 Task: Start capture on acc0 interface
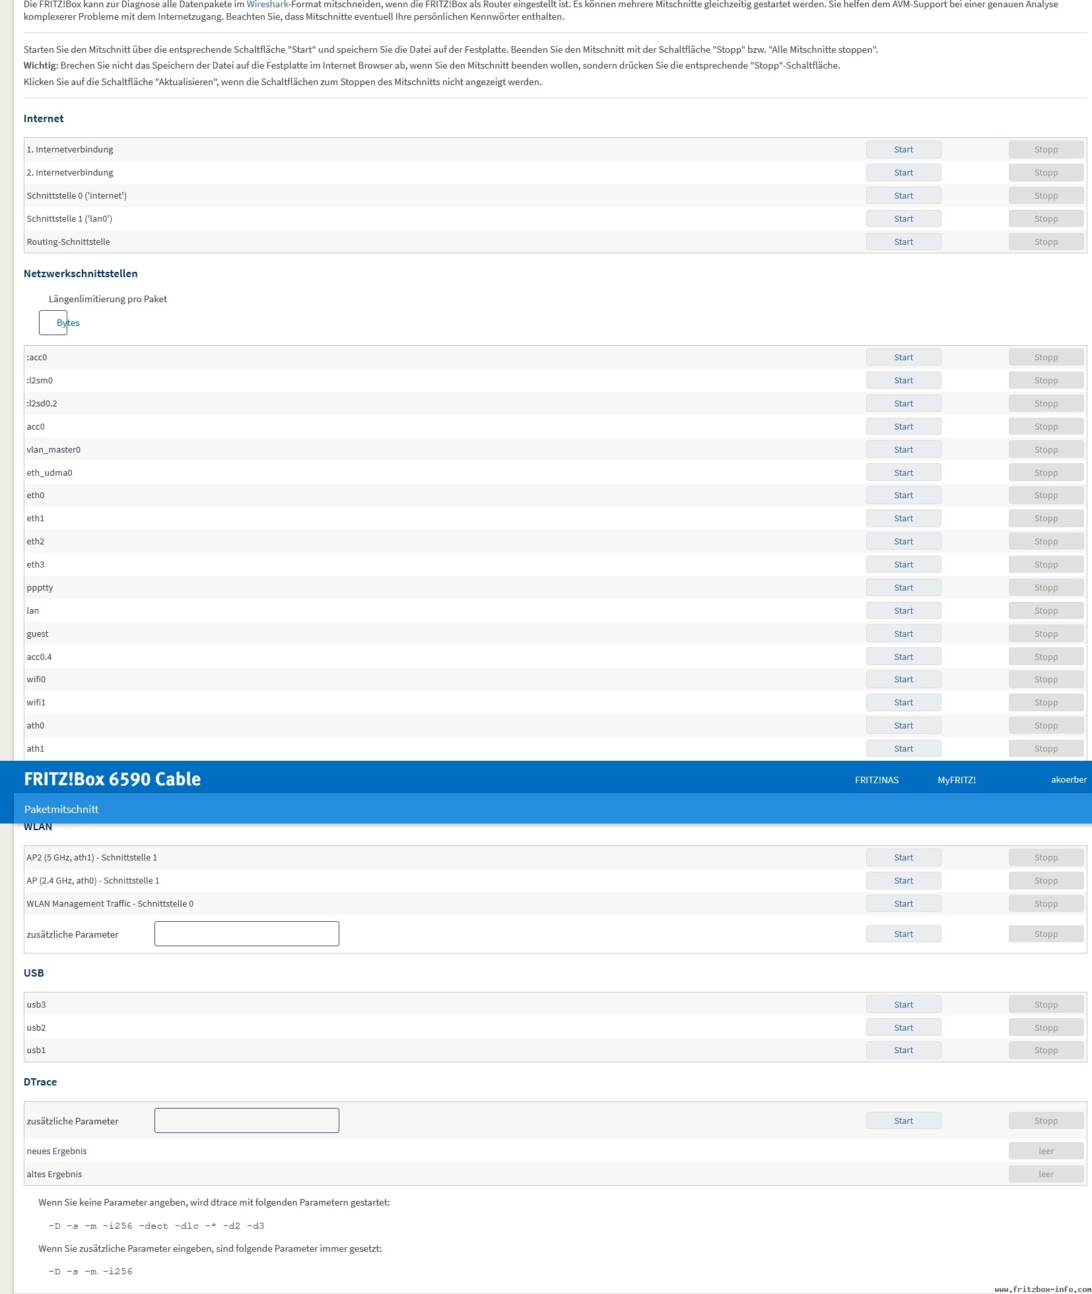click(x=903, y=427)
